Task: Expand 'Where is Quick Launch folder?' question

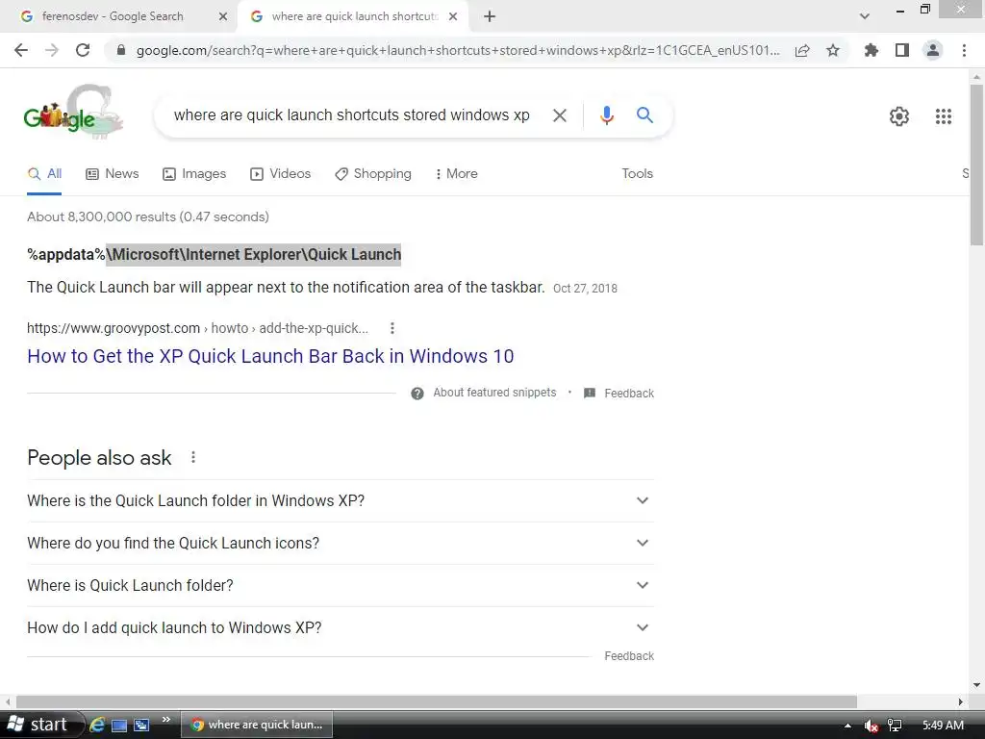Action: pyautogui.click(x=340, y=585)
